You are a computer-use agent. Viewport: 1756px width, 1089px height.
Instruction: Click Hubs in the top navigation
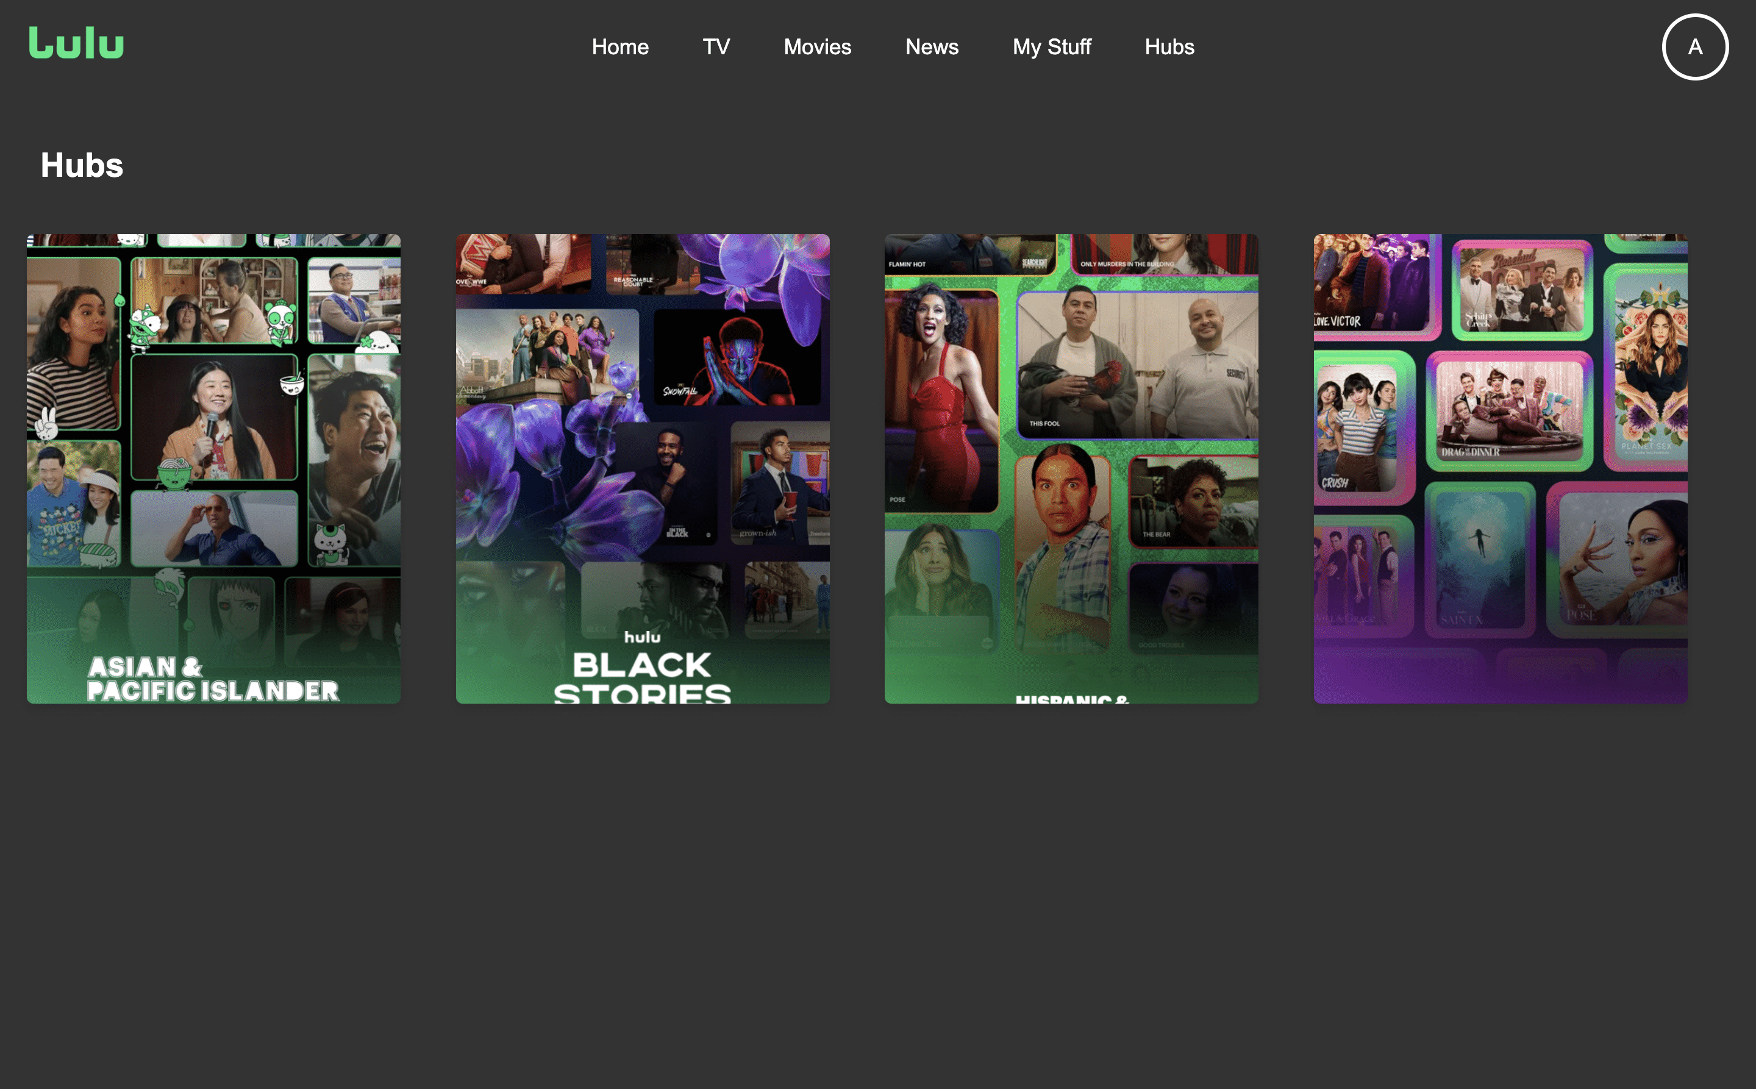pos(1169,47)
